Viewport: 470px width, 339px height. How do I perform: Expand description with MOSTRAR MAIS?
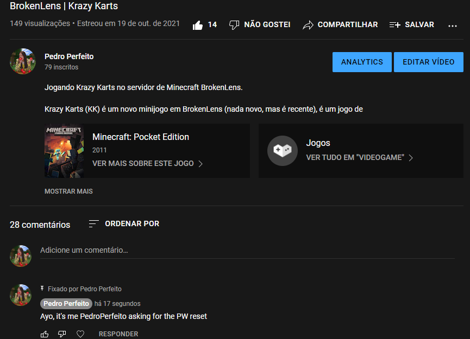68,191
